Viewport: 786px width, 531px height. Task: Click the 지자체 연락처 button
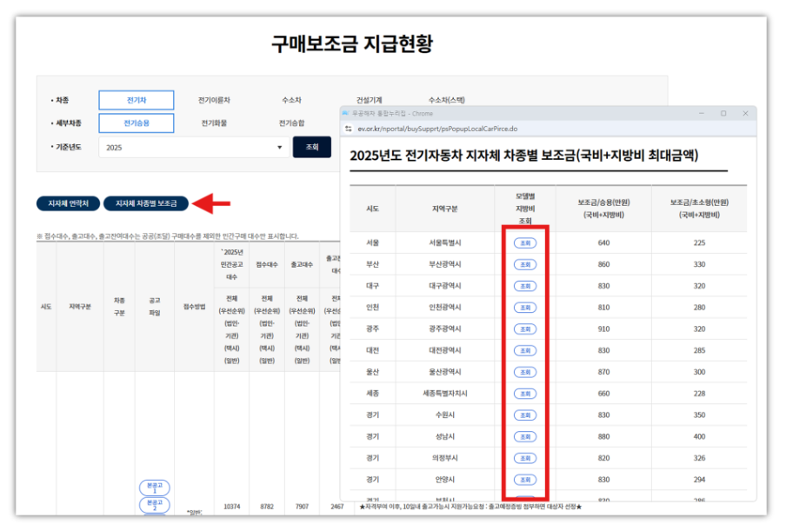pyautogui.click(x=68, y=203)
